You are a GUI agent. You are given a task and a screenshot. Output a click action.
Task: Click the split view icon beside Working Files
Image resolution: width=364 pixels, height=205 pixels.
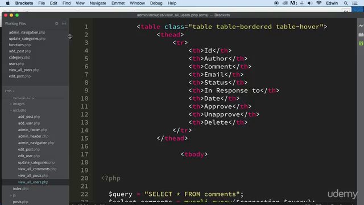[x=64, y=23]
